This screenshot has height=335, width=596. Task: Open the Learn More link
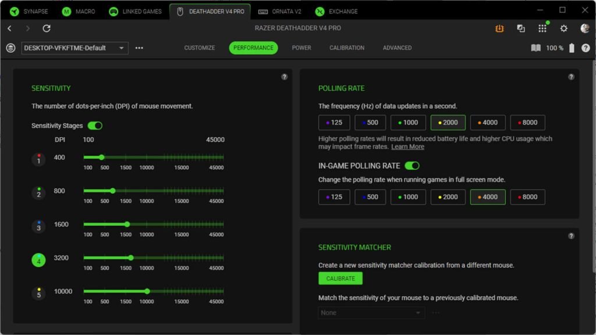point(407,147)
